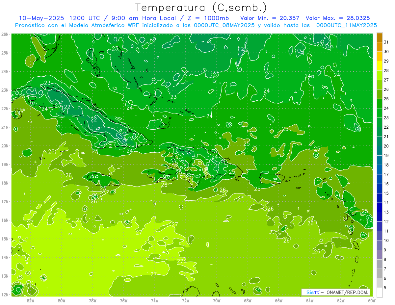Pick the colorbar segment between 17 and 18
The image size is (395, 305).
coord(380,169)
